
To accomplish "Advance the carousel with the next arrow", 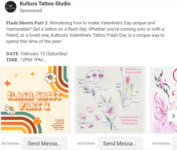I will [173, 116].
